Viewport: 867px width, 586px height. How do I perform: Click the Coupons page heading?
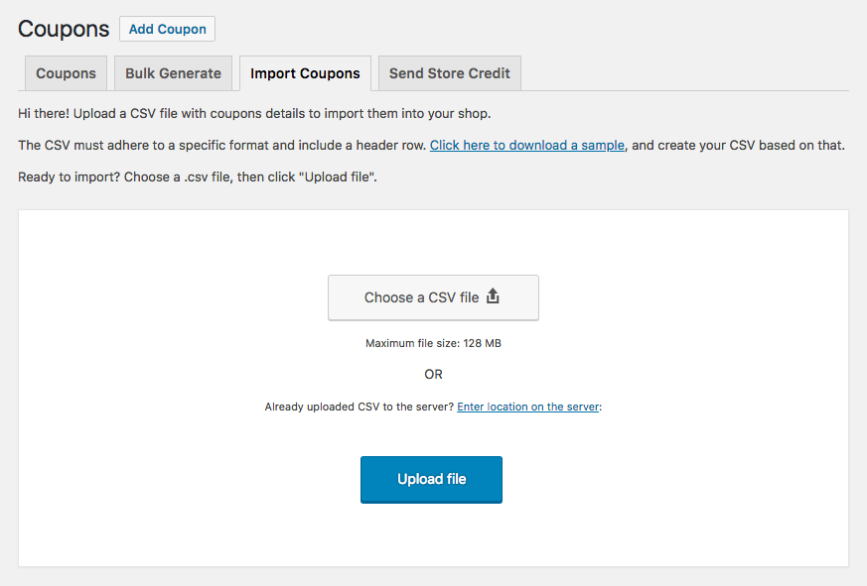click(x=64, y=29)
